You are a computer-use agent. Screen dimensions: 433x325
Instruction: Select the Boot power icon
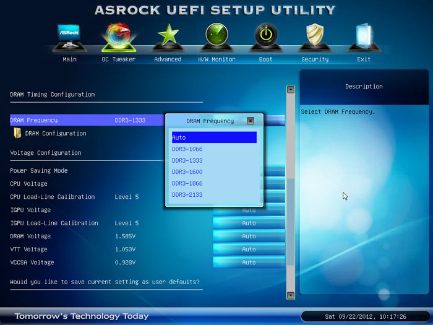coord(266,37)
